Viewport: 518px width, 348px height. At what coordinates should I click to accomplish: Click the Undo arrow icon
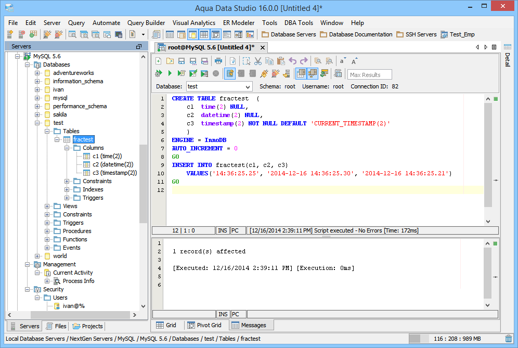[x=293, y=61]
